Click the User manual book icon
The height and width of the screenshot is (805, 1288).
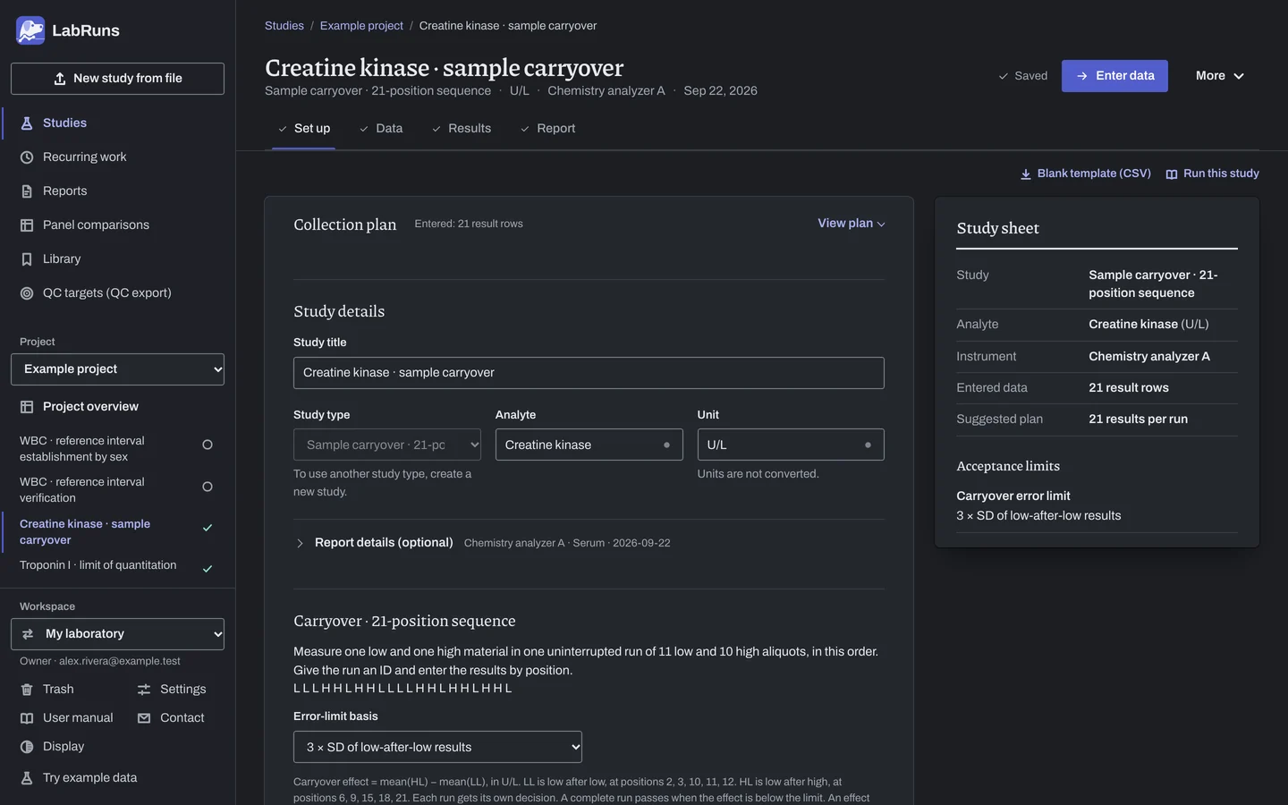coord(27,718)
